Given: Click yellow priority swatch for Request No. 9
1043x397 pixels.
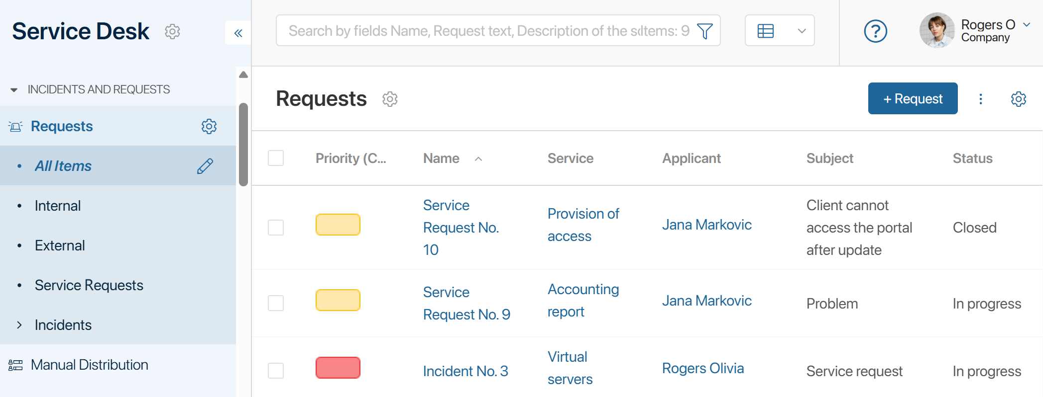Looking at the screenshot, I should (x=338, y=300).
